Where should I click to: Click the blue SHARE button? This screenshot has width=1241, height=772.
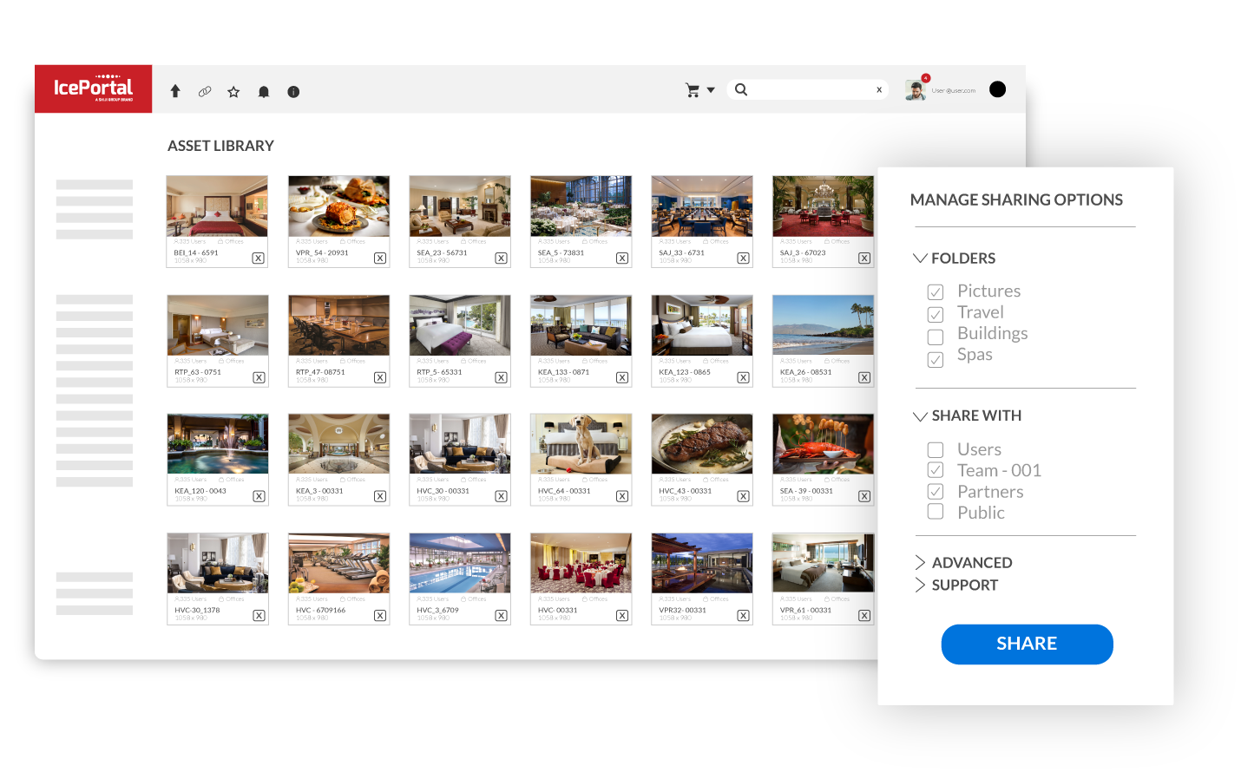pyautogui.click(x=1027, y=644)
